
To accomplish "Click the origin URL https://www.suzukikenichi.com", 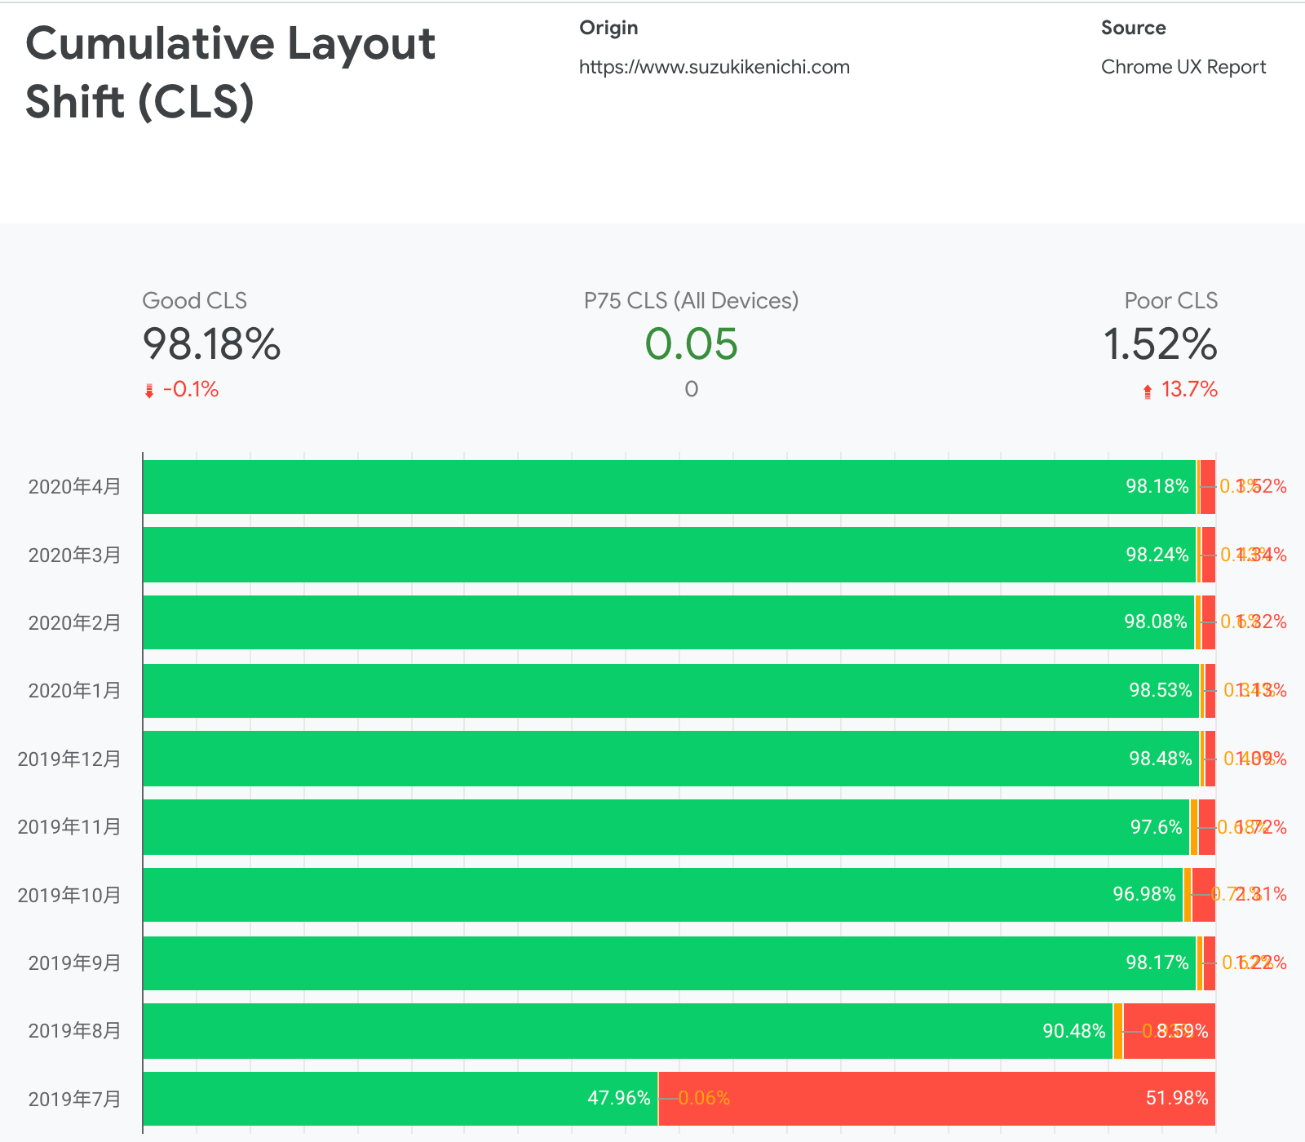I will [714, 67].
